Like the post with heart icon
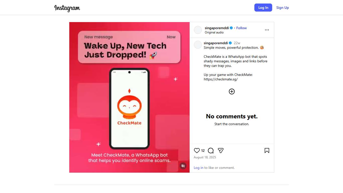The height and width of the screenshot is (193, 343). (197, 151)
